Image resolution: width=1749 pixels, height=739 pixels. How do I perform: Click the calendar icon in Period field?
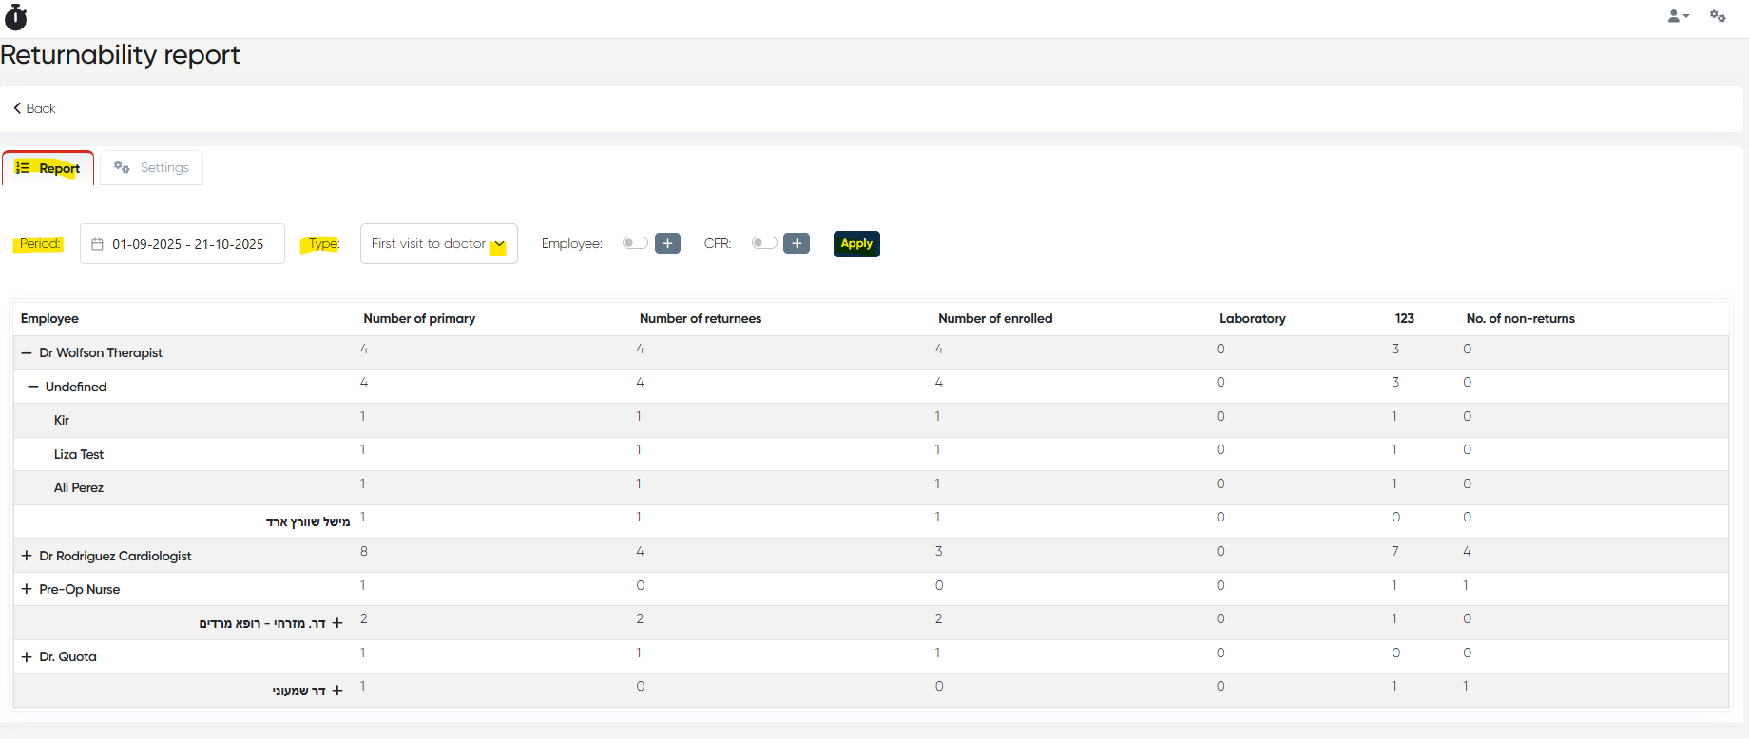point(97,244)
